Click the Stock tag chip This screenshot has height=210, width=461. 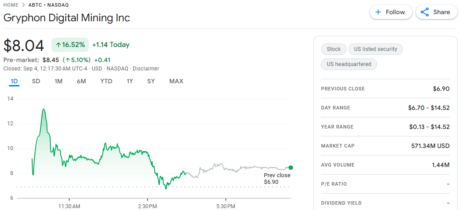[x=334, y=49]
